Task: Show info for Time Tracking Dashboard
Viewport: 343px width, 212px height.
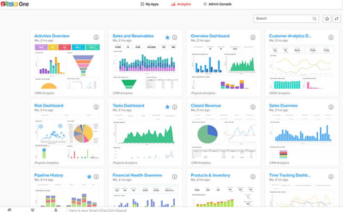Action: 331,176
